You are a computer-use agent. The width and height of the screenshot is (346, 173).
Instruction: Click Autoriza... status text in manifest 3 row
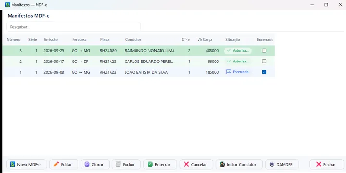241,51
